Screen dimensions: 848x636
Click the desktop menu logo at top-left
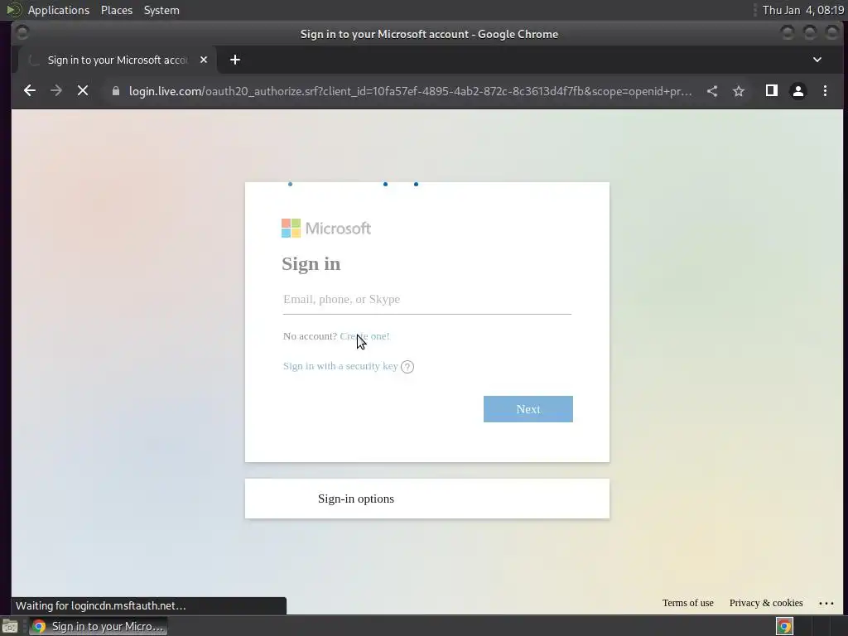13,10
